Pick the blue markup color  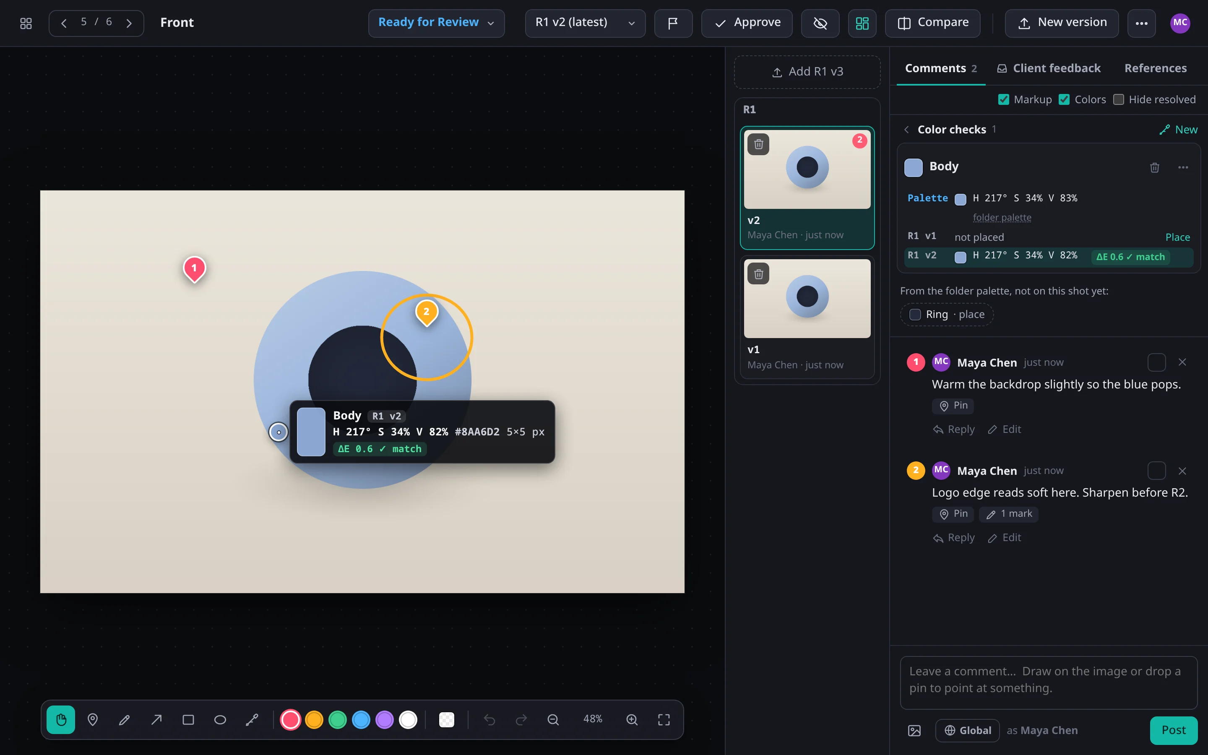click(x=361, y=719)
